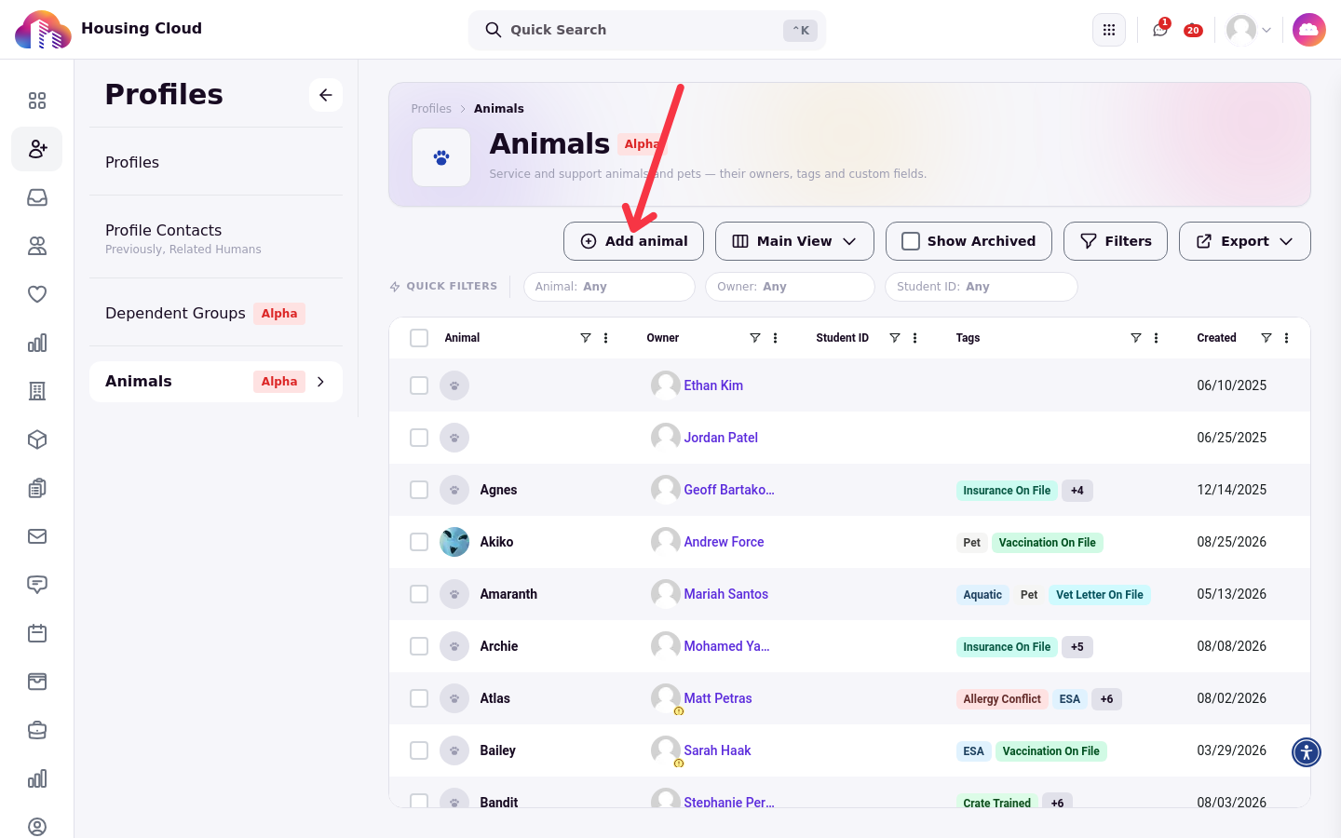1341x838 pixels.
Task: Focus the Quick Search field
Action: point(647,30)
